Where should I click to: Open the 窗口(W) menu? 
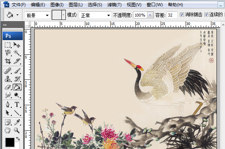coord(155,5)
